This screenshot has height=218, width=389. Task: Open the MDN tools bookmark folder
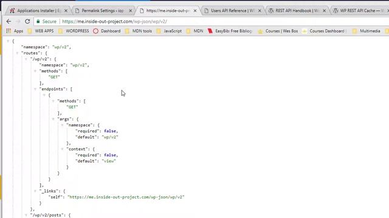[x=139, y=31]
